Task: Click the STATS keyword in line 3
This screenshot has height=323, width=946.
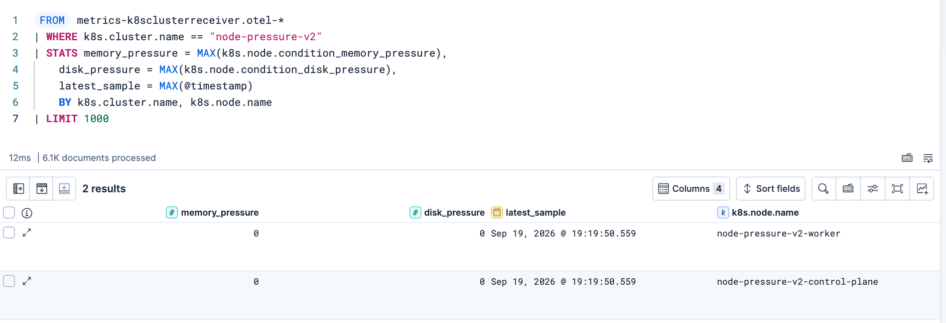Action: [62, 53]
